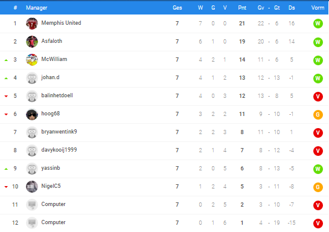This screenshot has height=232, width=329.
Task: Click the orange G form badge for NigelC5
Action: (318, 187)
